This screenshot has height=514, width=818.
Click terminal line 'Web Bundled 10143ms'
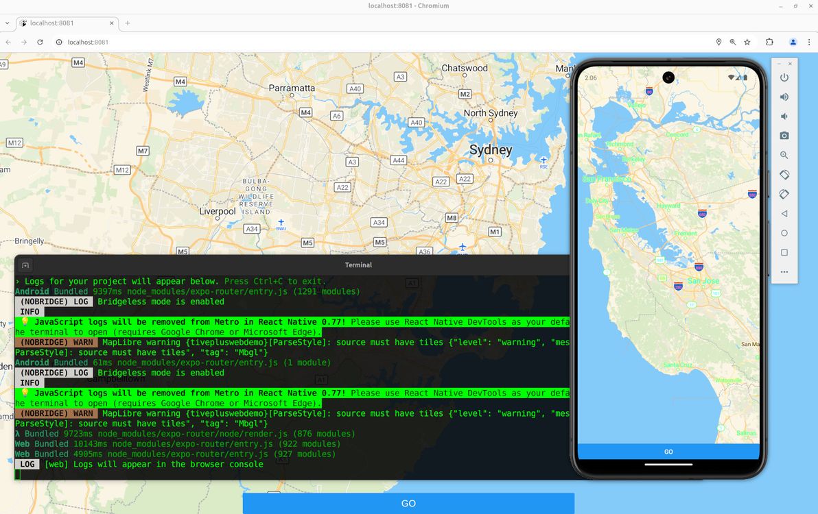tap(177, 443)
